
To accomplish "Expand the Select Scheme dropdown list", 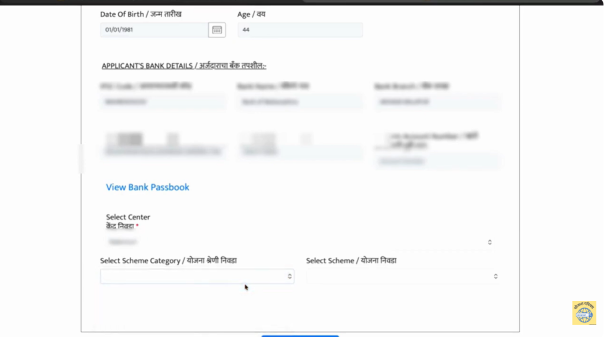I will (x=401, y=276).
